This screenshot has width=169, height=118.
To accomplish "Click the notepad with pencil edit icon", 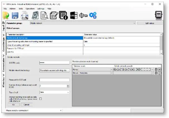I will coord(54,15).
